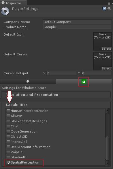Click the Cursor Hotspot X field
The image size is (113, 169).
click(x=62, y=73)
